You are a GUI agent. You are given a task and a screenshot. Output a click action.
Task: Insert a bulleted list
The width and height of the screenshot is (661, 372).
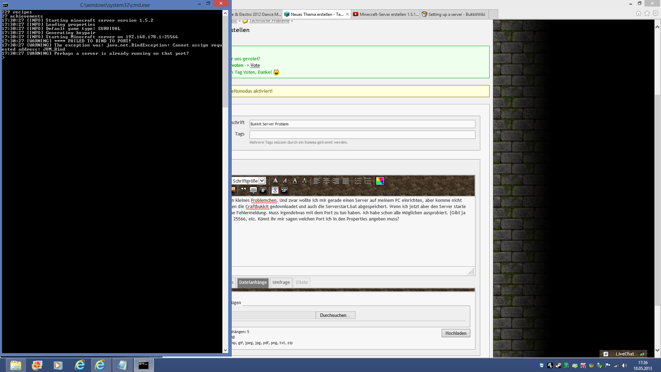pyautogui.click(x=358, y=181)
